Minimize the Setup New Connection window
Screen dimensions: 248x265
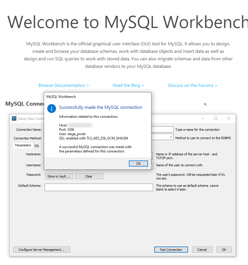(x=203, y=118)
